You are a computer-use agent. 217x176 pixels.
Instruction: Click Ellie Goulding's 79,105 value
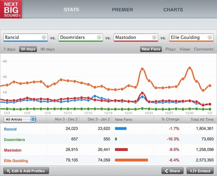coord(72,160)
